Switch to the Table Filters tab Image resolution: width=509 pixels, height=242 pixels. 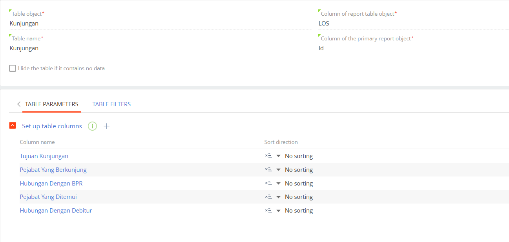tap(111, 104)
